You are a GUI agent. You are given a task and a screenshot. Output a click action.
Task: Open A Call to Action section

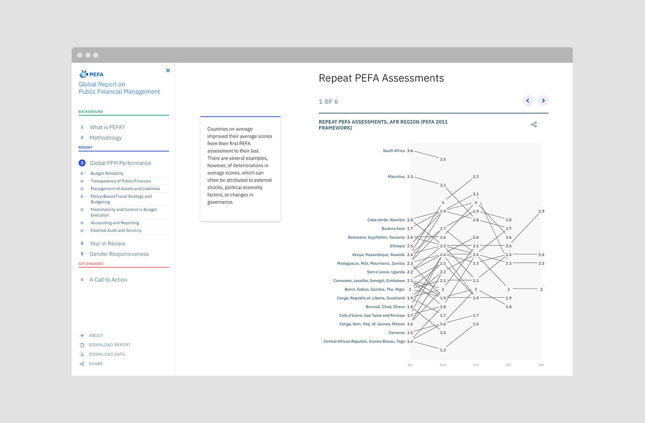[x=108, y=280]
